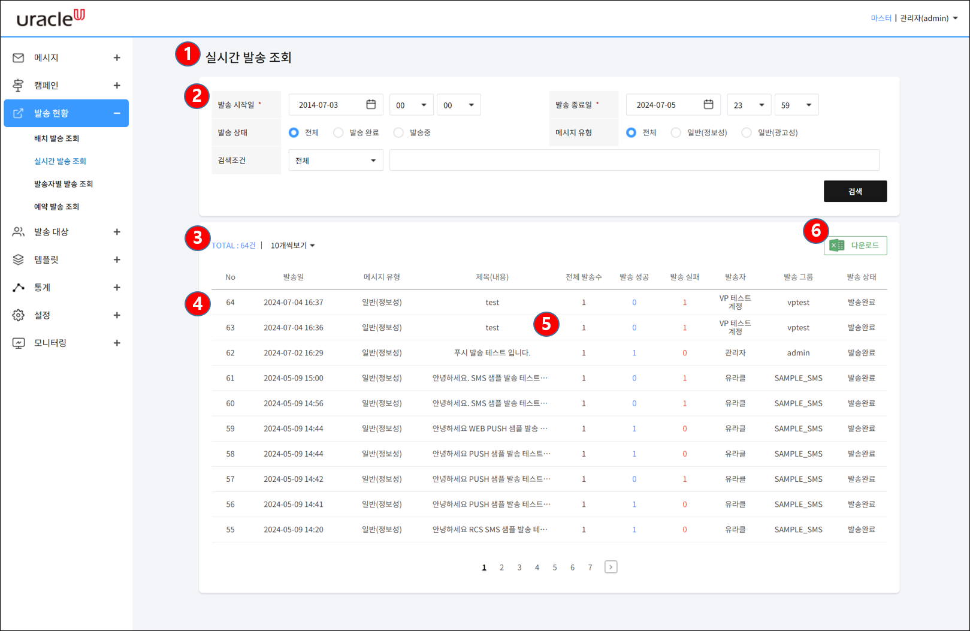Click the WEB PUSH 샘플 title in row 59
The image size is (970, 631).
(x=490, y=428)
